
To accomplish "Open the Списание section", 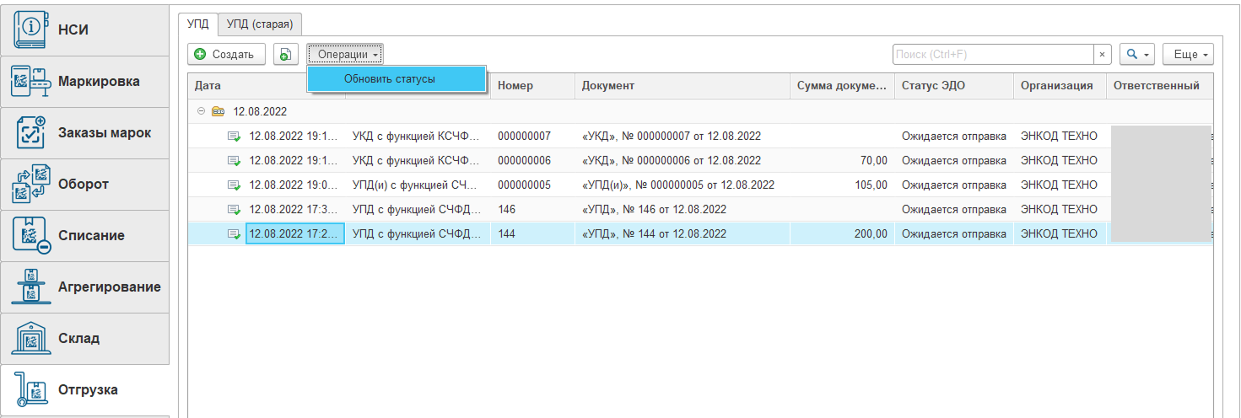I will tap(84, 236).
